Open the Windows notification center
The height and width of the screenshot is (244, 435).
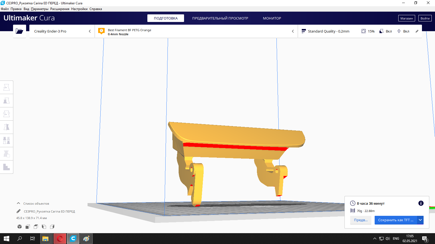(425, 239)
